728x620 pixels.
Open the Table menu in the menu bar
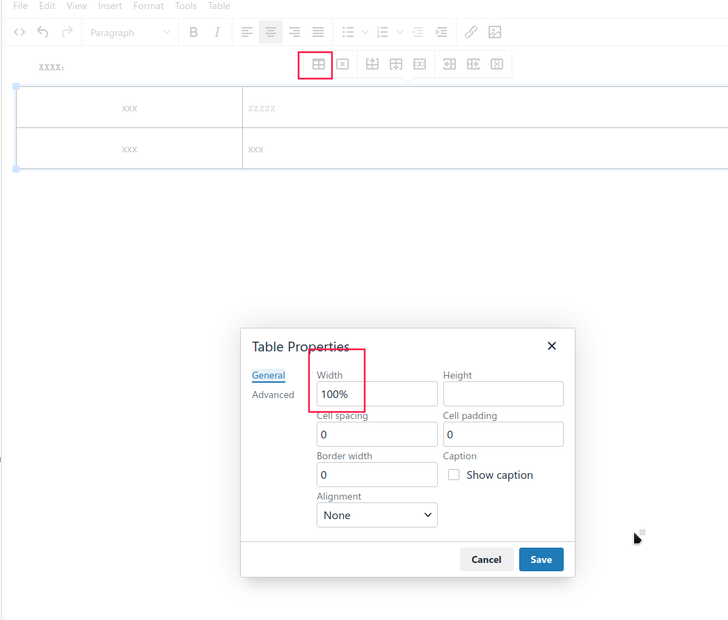click(219, 6)
